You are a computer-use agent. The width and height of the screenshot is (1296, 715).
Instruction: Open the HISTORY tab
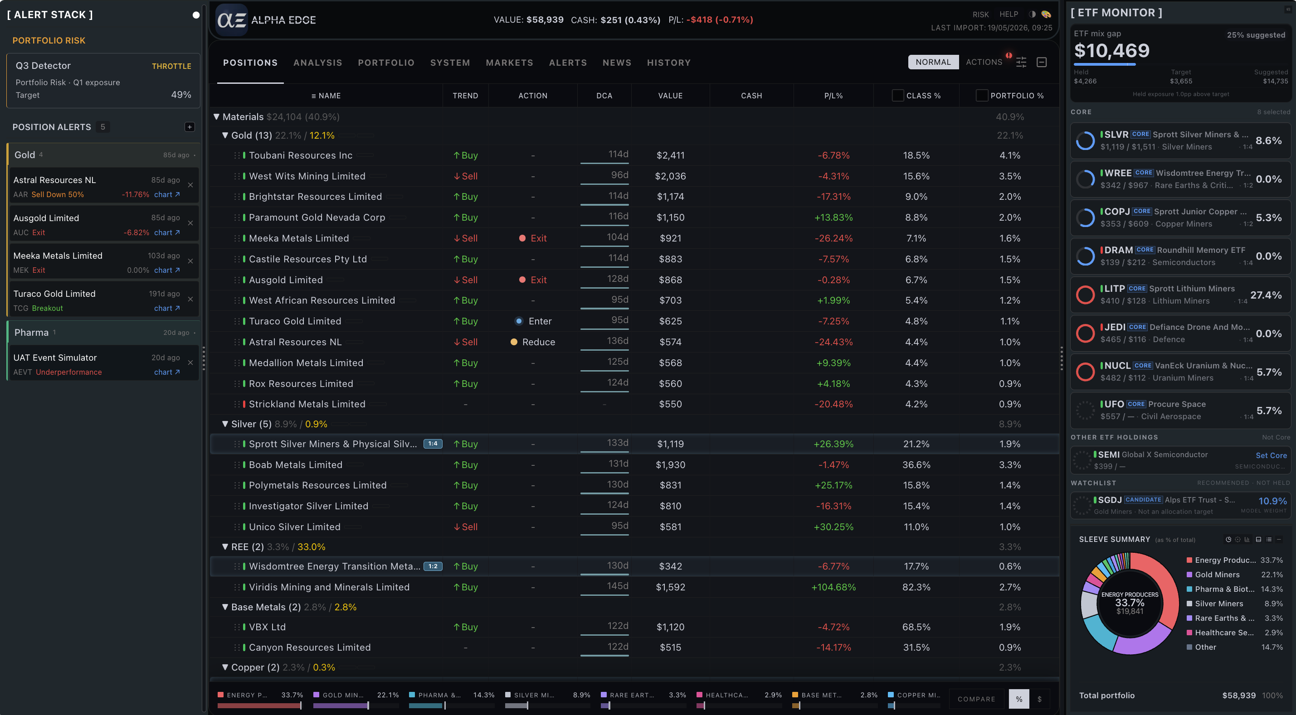point(668,63)
